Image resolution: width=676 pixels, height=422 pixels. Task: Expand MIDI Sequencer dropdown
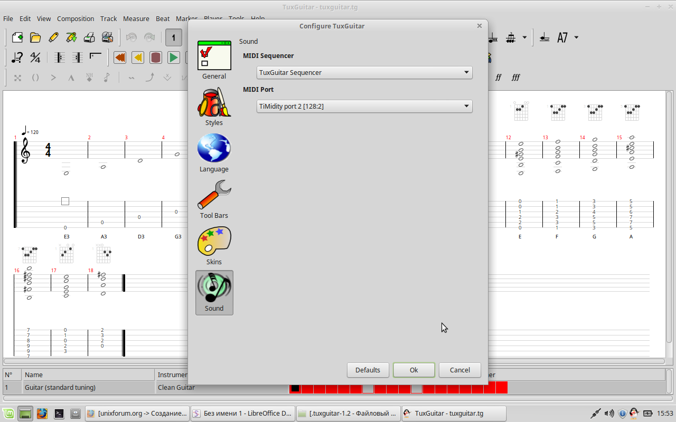click(x=364, y=72)
